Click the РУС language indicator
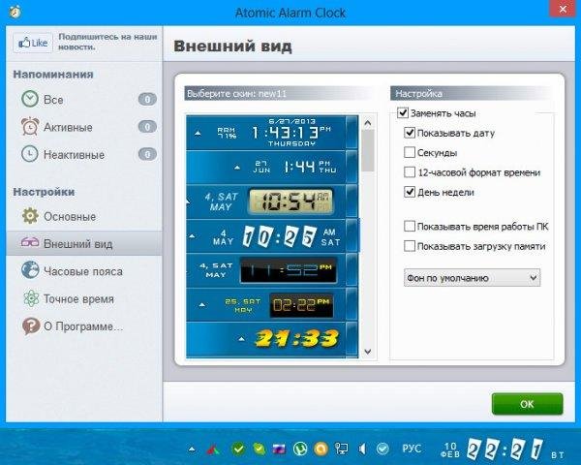 [412, 449]
